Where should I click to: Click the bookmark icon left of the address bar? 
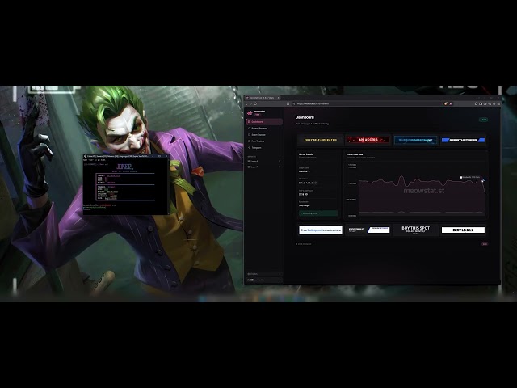tap(288, 103)
